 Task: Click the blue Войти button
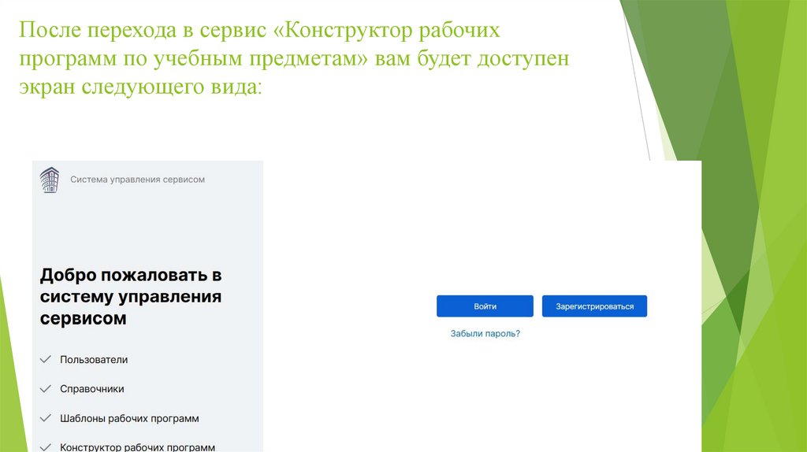(x=485, y=306)
